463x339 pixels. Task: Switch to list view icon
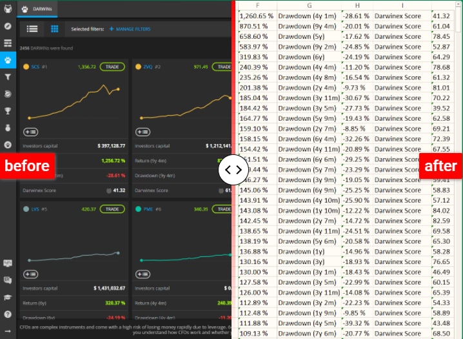click(x=32, y=29)
